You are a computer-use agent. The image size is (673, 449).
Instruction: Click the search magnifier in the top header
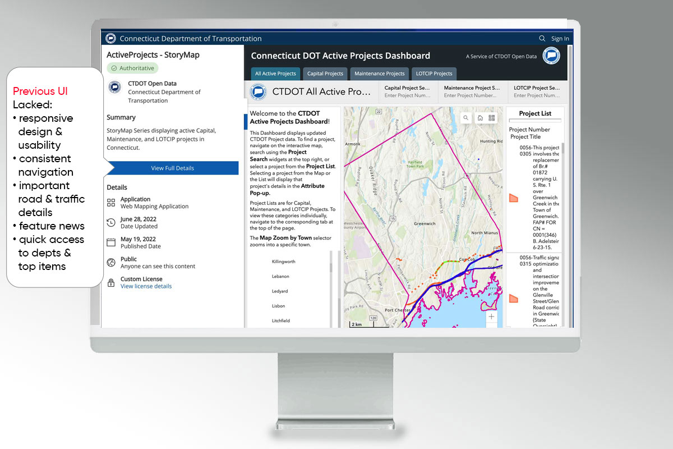(x=542, y=39)
